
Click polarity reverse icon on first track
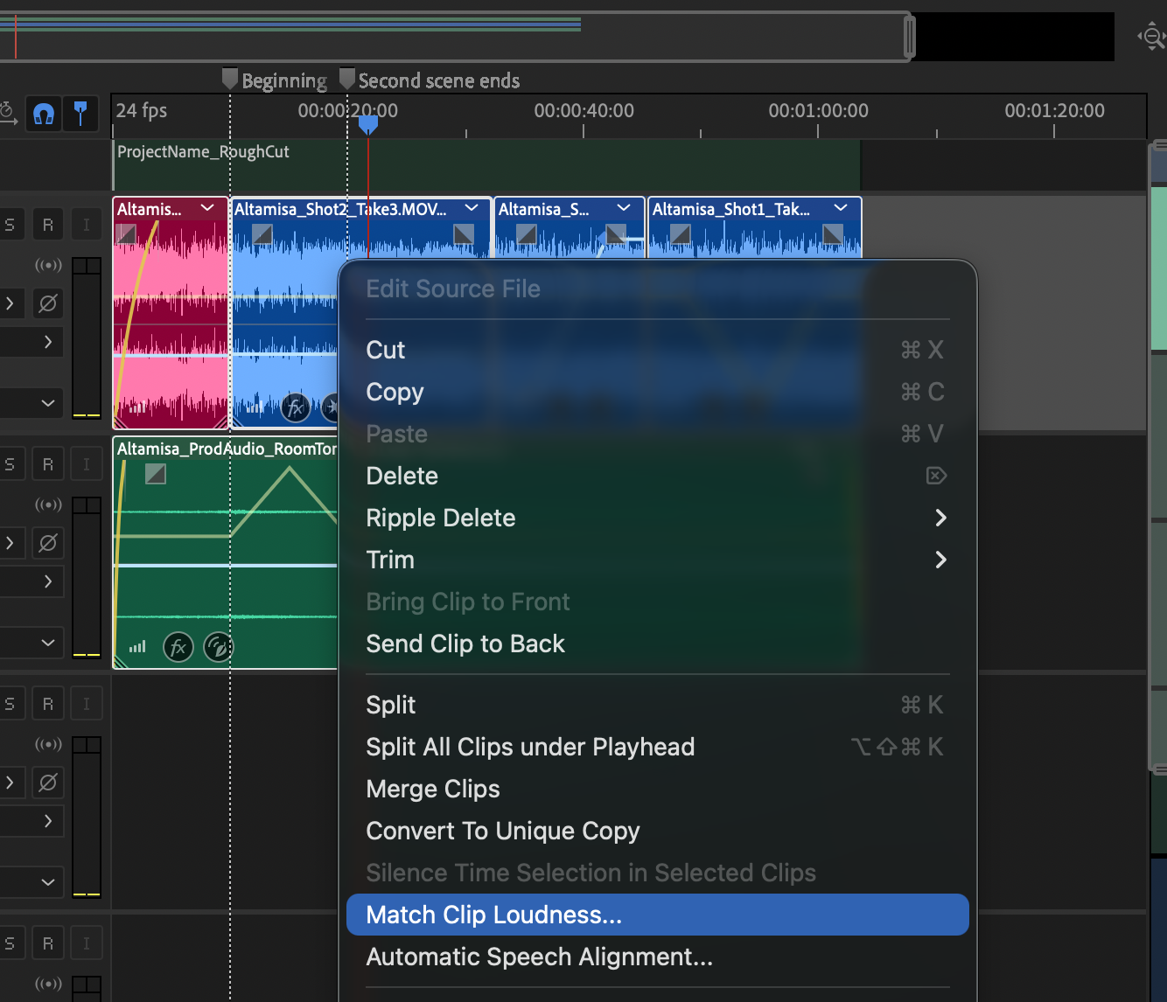(48, 303)
